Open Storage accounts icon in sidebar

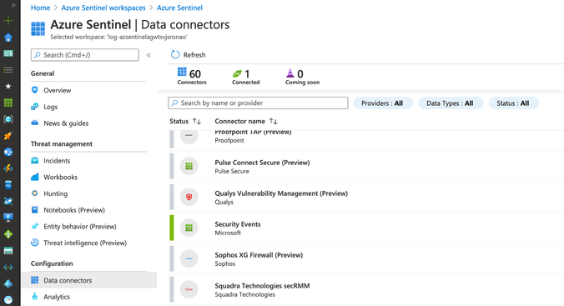(8, 251)
